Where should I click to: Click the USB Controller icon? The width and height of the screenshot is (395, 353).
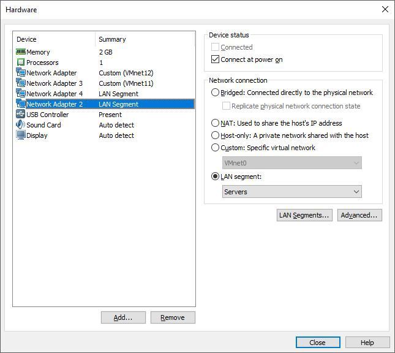point(21,114)
